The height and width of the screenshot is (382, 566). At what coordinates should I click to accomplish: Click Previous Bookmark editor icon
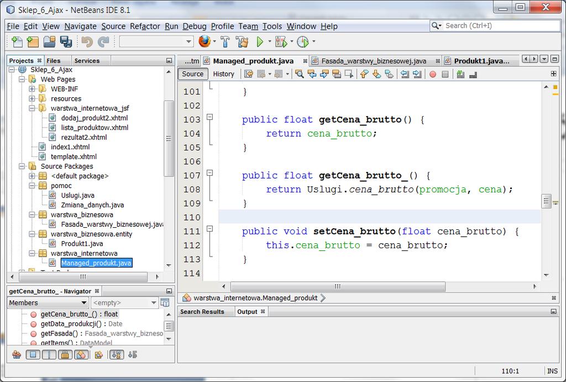(364, 74)
